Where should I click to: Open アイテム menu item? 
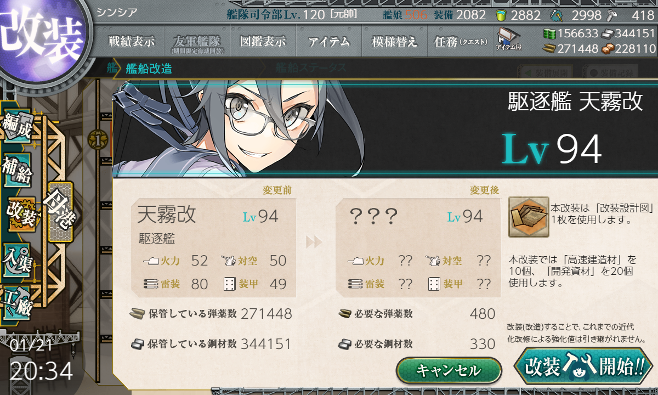329,42
